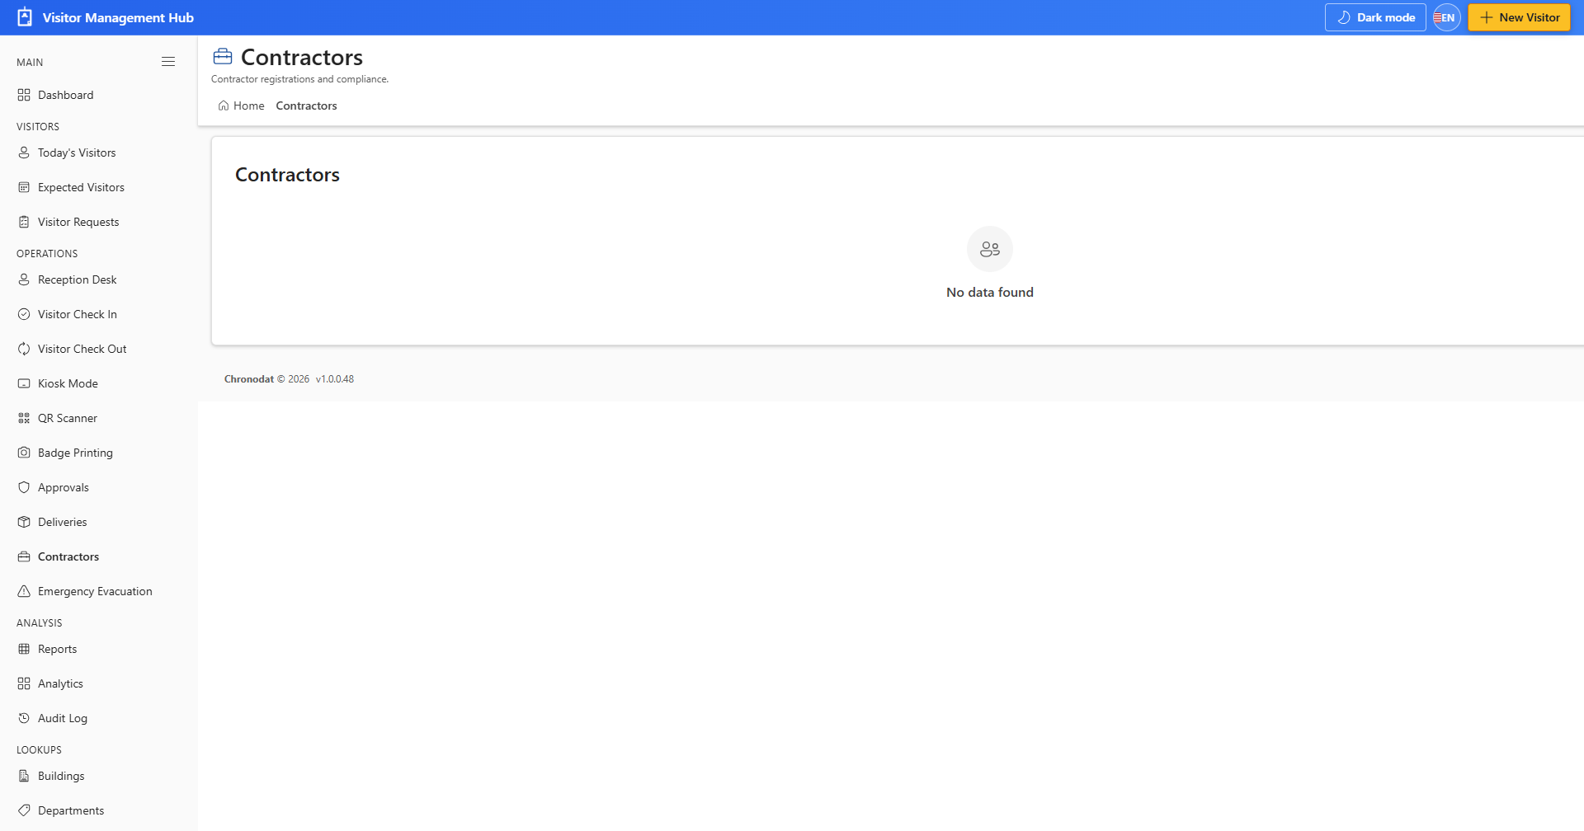Viewport: 1584px width, 831px height.
Task: Click the Badge Printing camera icon
Action: tap(24, 453)
